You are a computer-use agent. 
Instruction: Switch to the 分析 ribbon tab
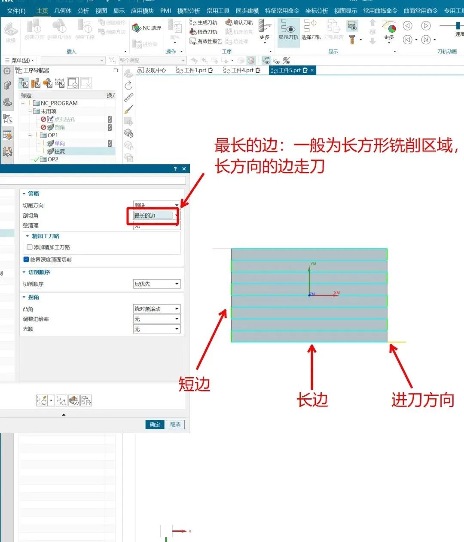[x=83, y=11]
